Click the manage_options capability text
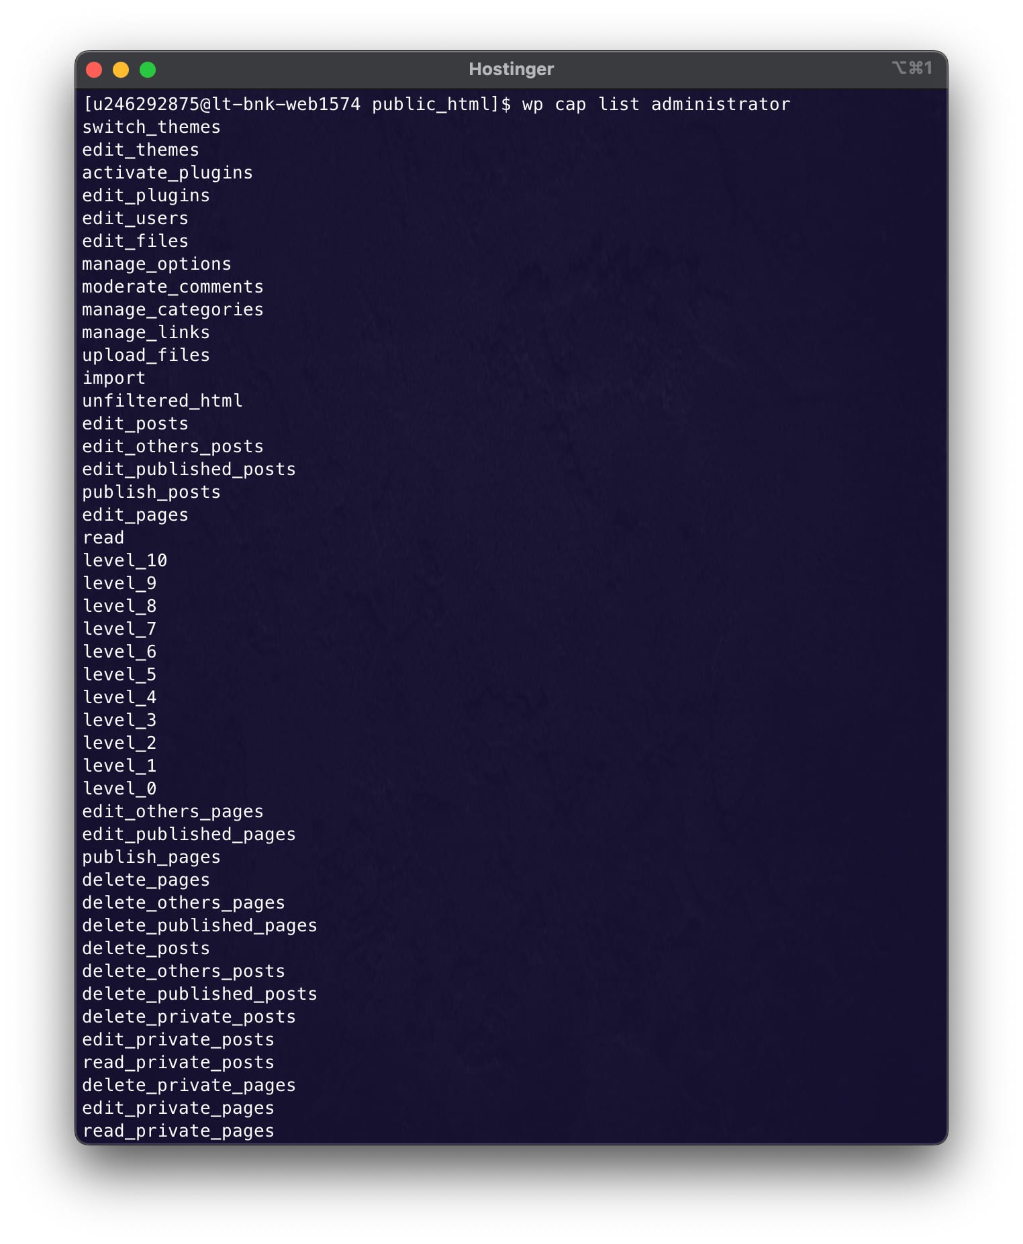This screenshot has width=1023, height=1244. click(156, 264)
